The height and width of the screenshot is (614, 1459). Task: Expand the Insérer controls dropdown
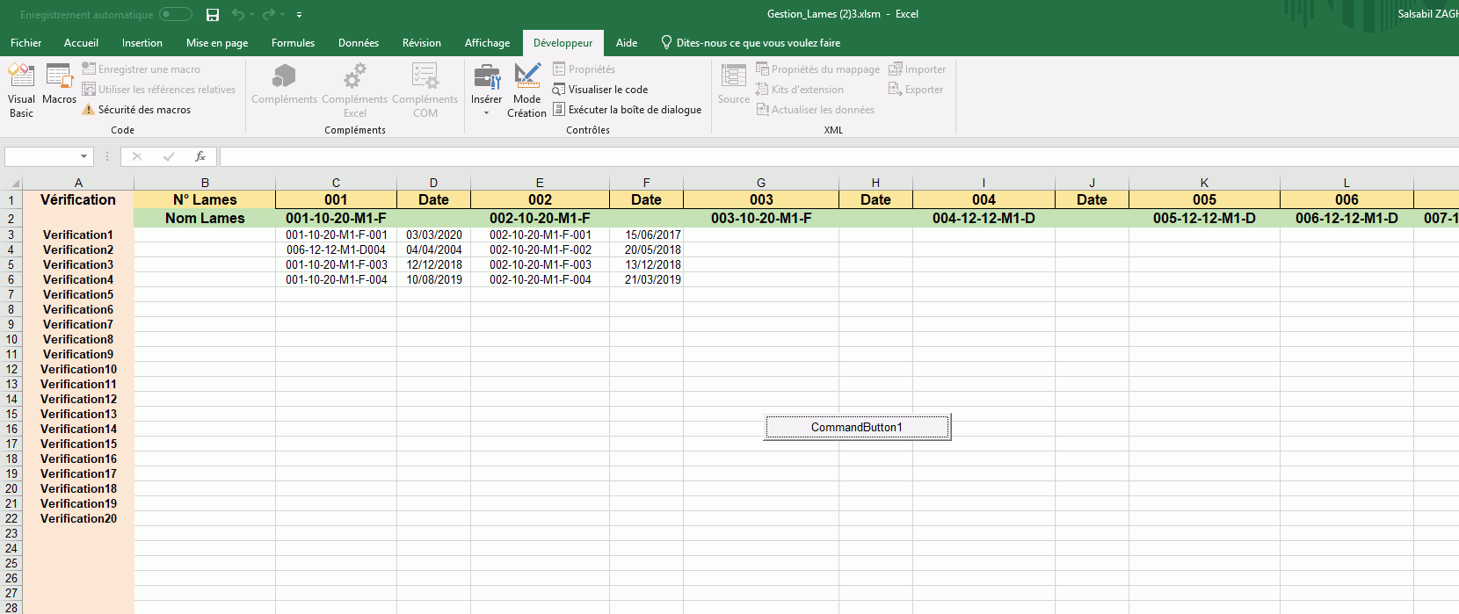coord(486,112)
